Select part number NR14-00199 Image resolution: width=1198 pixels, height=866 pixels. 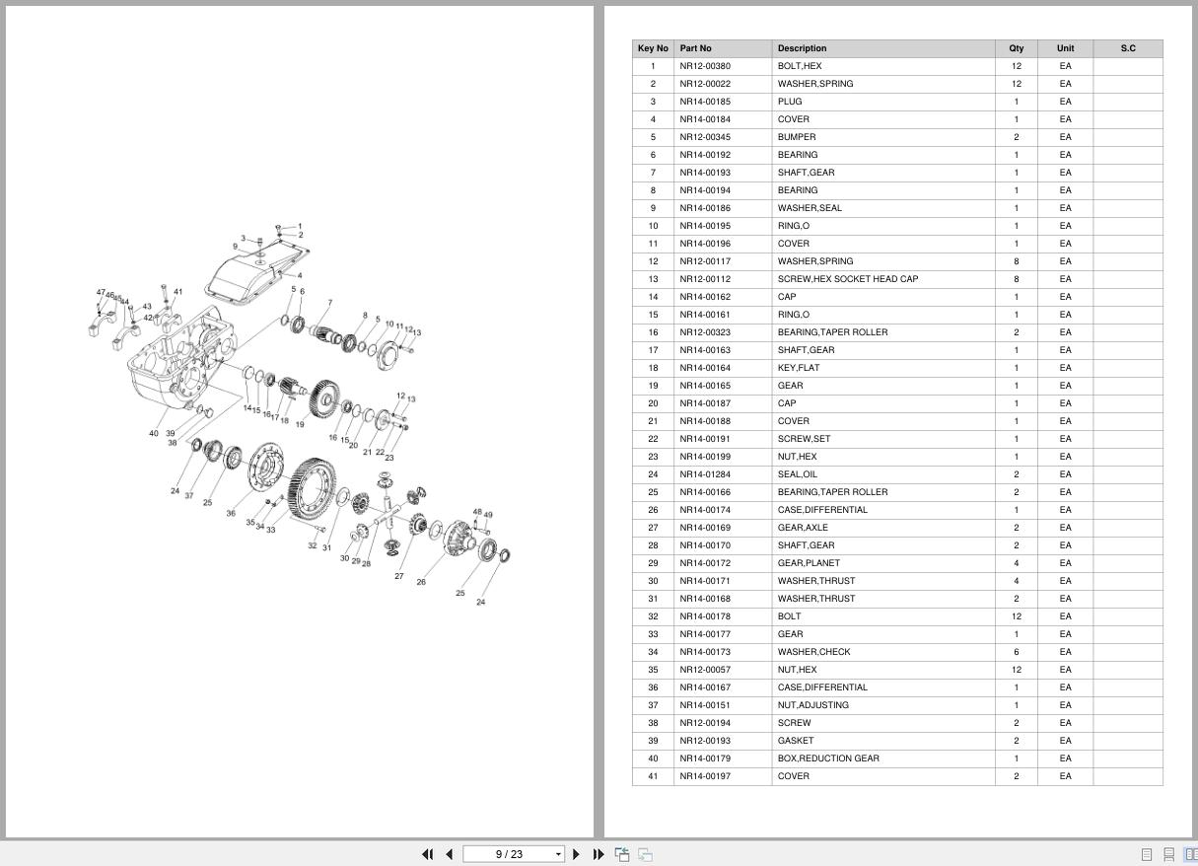point(705,457)
